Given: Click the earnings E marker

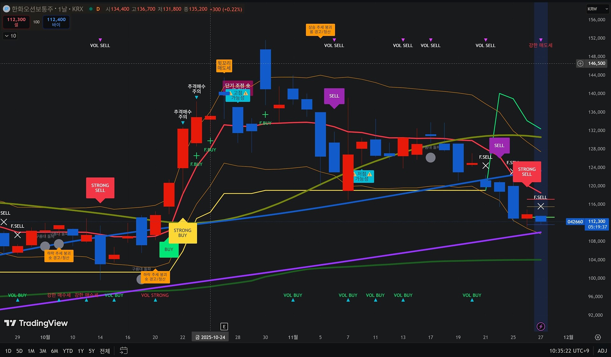Looking at the screenshot, I should pos(224,326).
